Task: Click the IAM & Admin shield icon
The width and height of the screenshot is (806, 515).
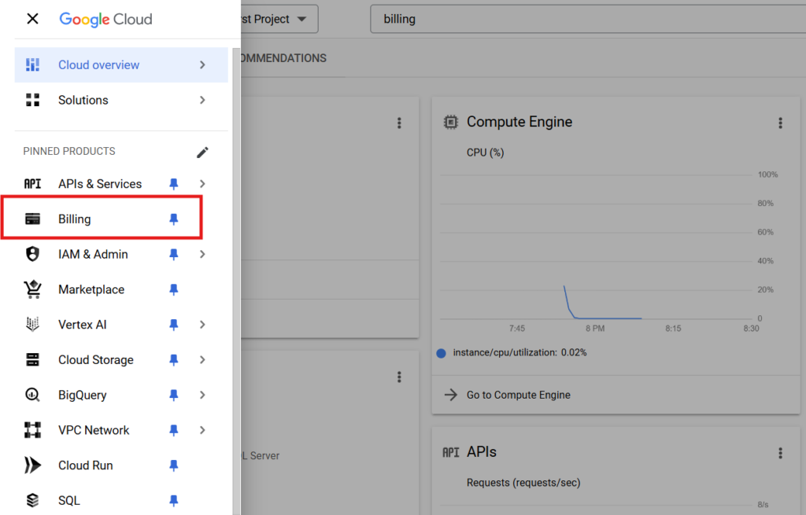Action: point(32,254)
